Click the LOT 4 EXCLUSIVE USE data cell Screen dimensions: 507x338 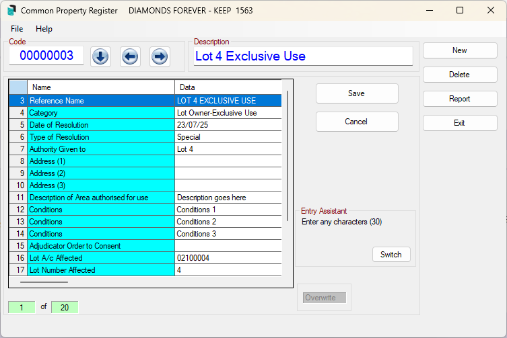click(x=228, y=101)
